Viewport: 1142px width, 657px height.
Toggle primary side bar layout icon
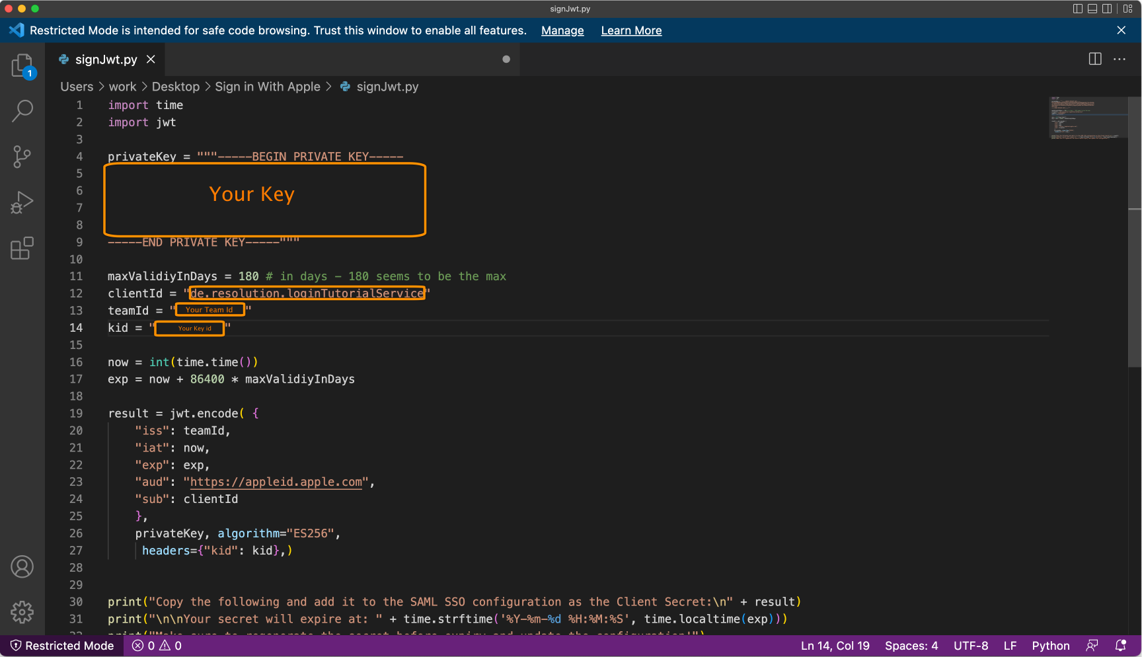click(1078, 9)
